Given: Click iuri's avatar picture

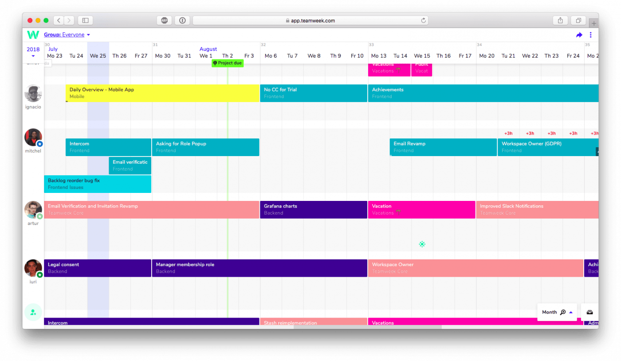Looking at the screenshot, I should click(x=33, y=268).
